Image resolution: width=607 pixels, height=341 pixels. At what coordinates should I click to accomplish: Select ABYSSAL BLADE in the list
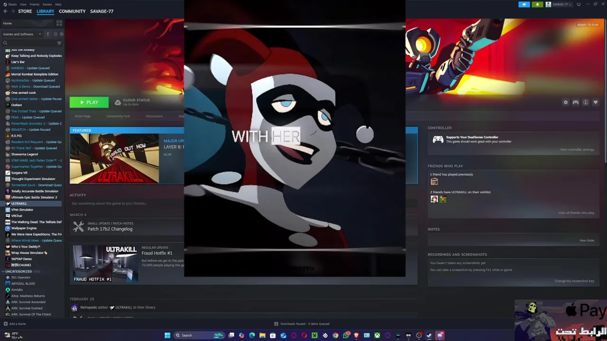coord(23,284)
